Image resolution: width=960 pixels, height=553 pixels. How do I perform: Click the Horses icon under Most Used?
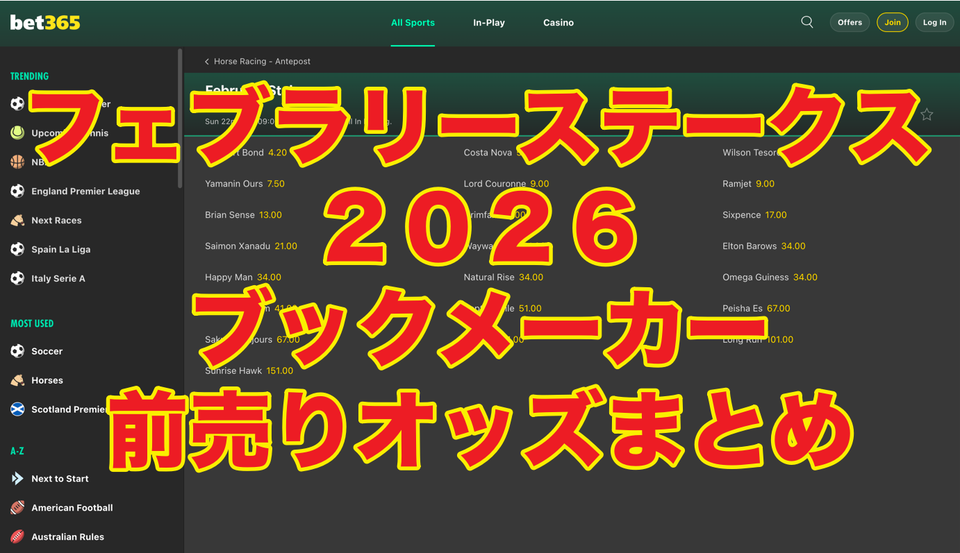17,380
